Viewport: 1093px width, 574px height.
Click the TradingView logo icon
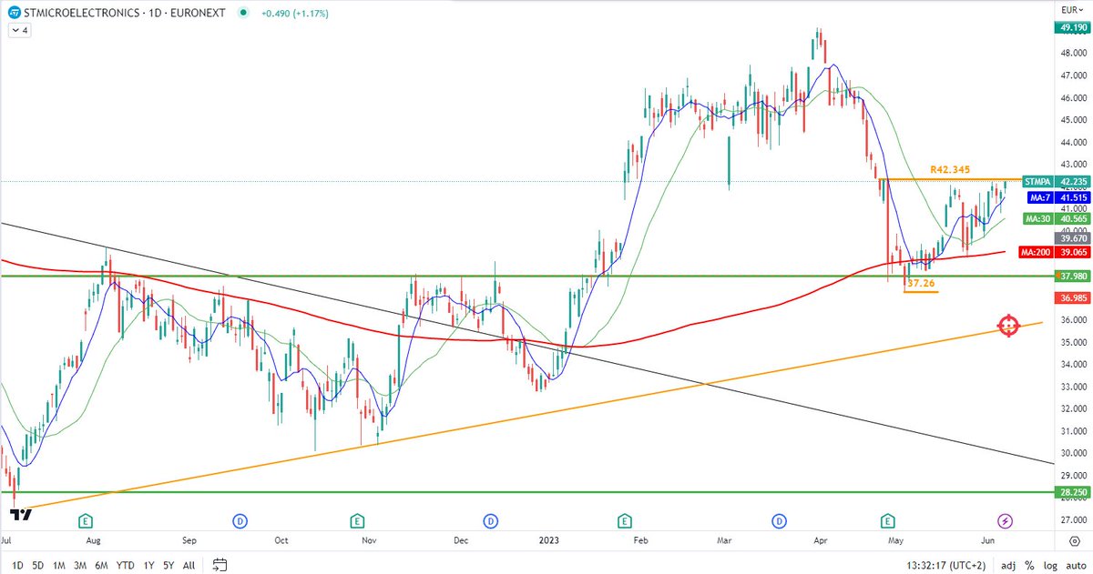[20, 515]
